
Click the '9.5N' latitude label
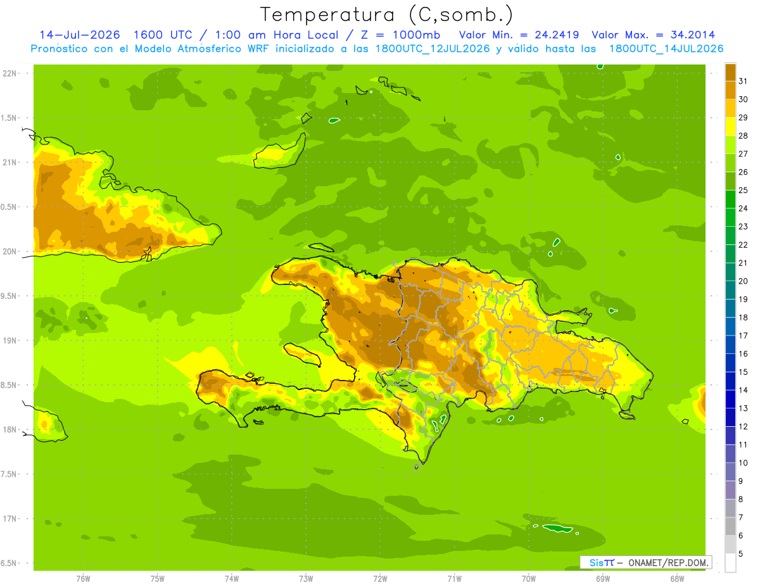[x=10, y=296]
